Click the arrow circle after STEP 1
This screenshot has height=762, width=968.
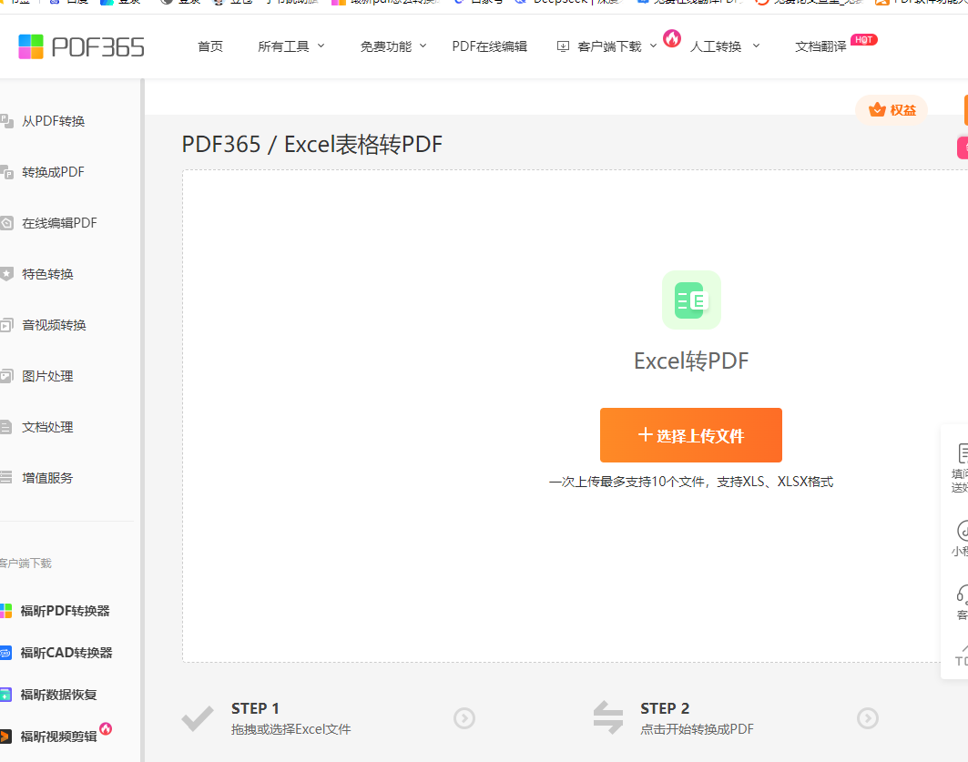(x=464, y=718)
